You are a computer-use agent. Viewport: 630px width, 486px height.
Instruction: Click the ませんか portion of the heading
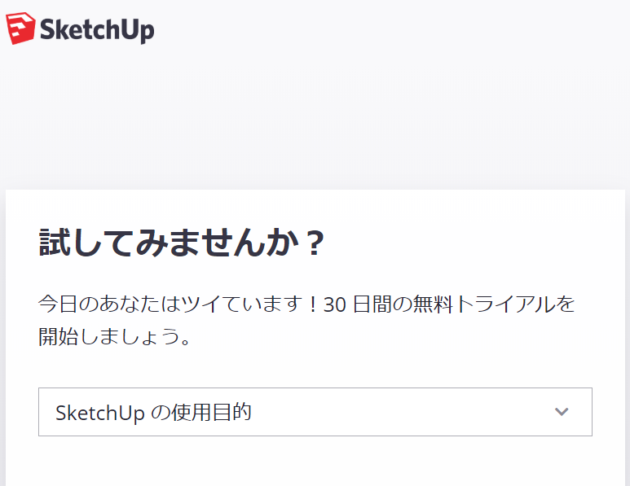tap(235, 243)
